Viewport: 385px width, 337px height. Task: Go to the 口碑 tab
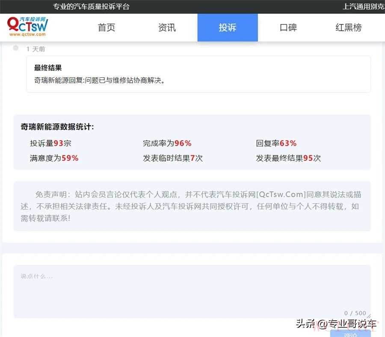click(288, 28)
